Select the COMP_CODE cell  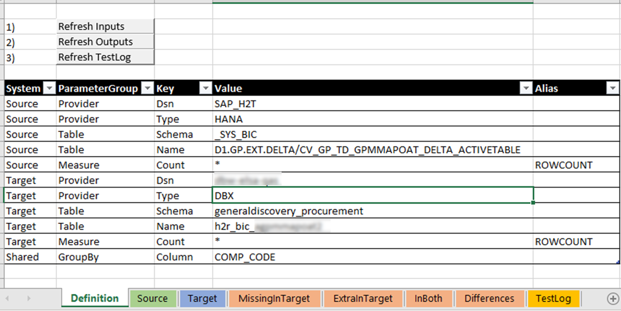coord(373,257)
